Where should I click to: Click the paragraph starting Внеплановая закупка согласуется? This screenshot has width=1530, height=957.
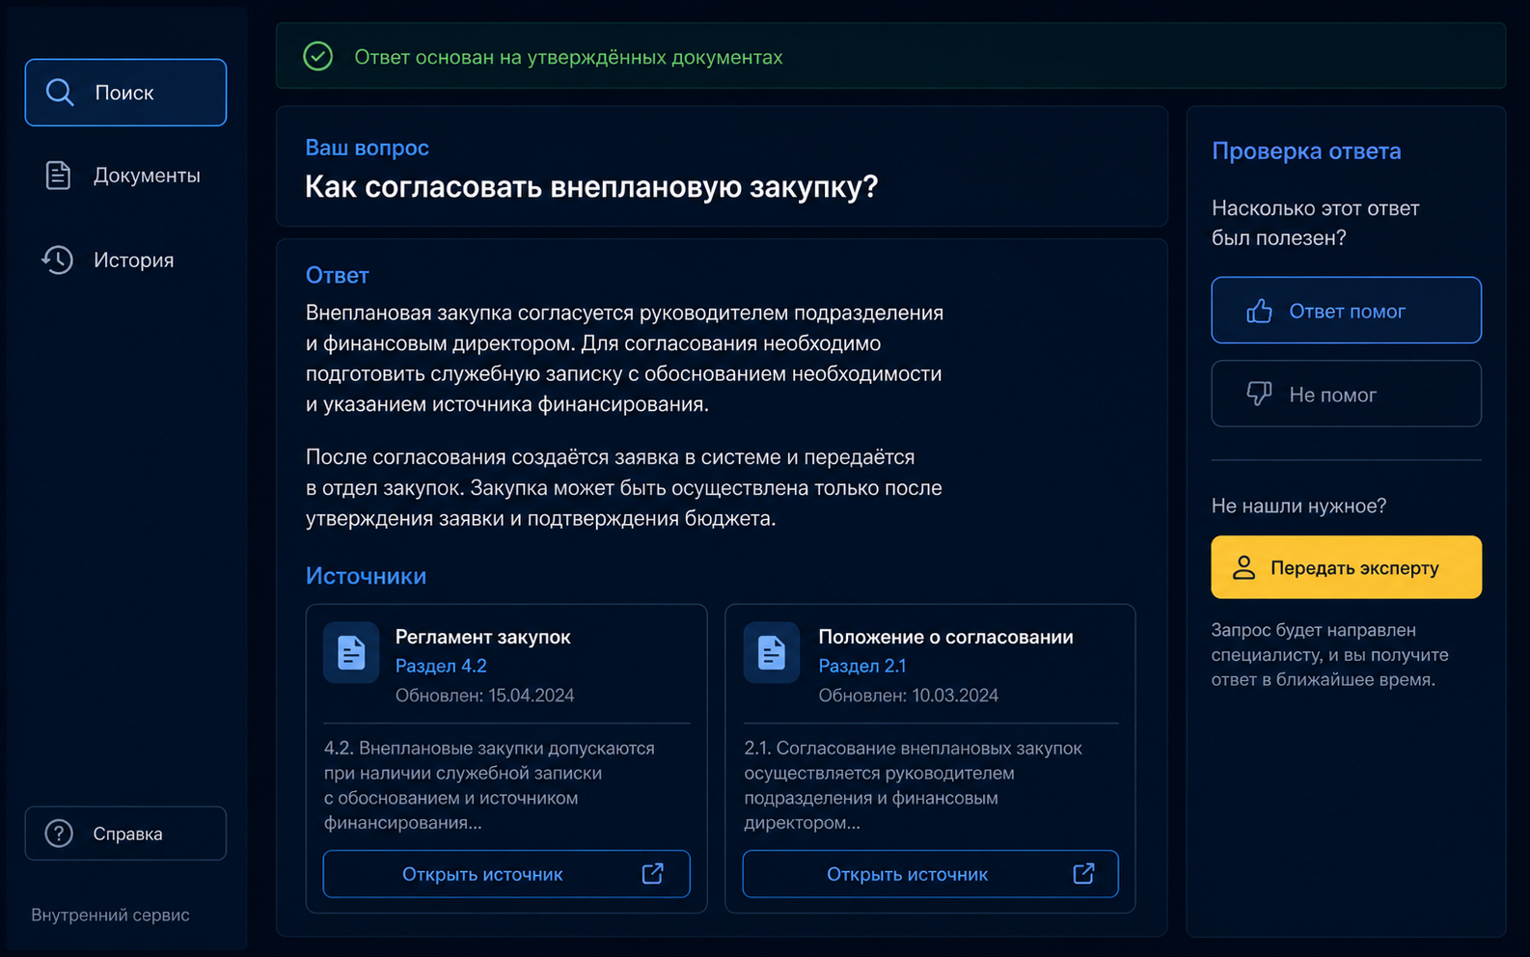624,358
